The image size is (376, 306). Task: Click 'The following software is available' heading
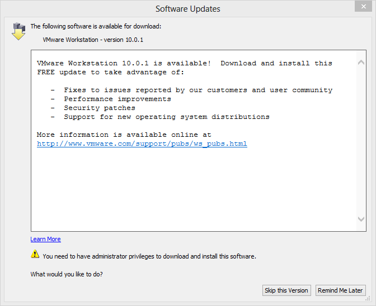click(96, 26)
